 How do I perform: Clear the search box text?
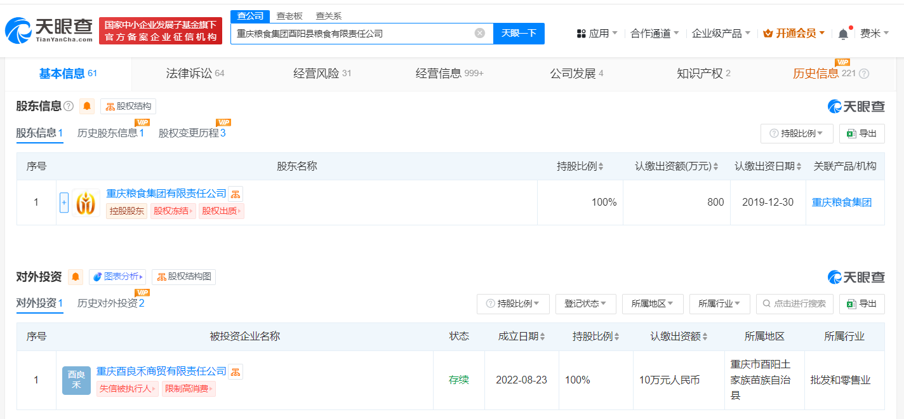point(480,33)
